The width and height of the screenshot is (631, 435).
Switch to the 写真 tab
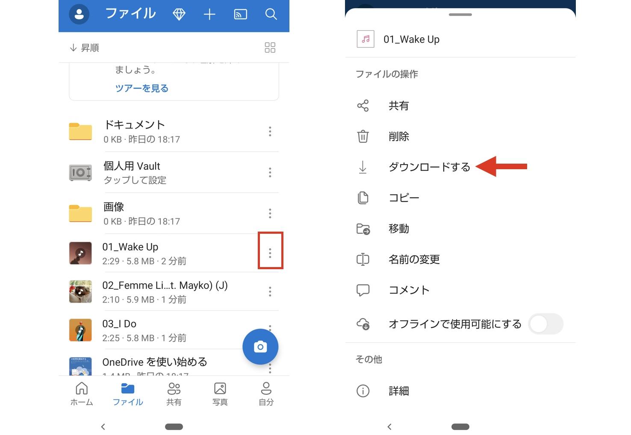coord(220,394)
